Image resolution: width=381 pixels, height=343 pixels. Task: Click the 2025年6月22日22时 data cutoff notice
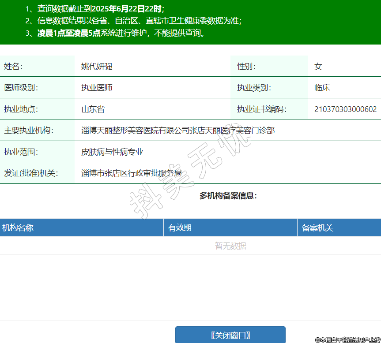[x=127, y=8]
